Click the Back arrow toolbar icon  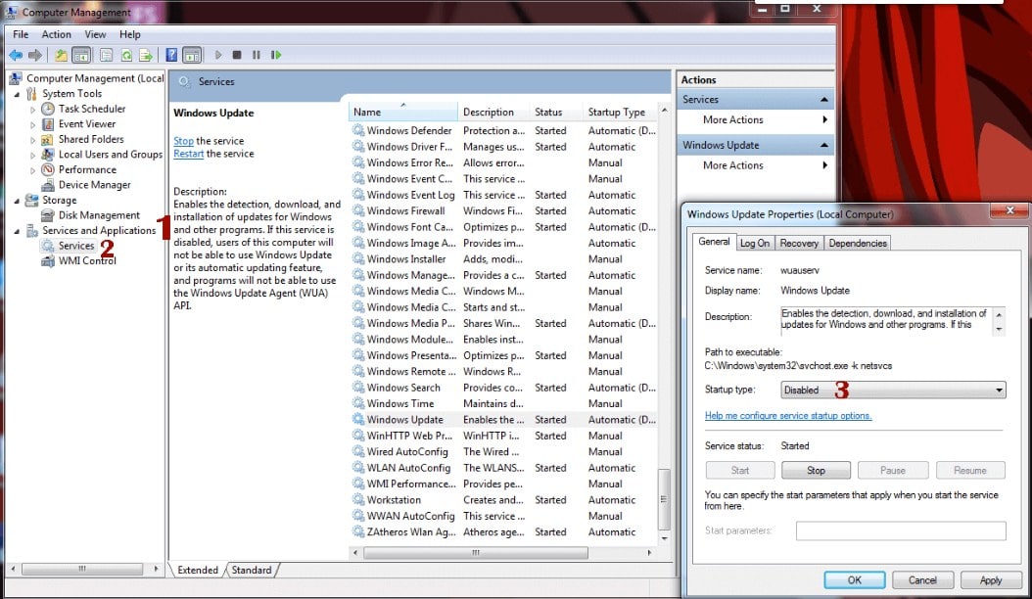click(16, 55)
